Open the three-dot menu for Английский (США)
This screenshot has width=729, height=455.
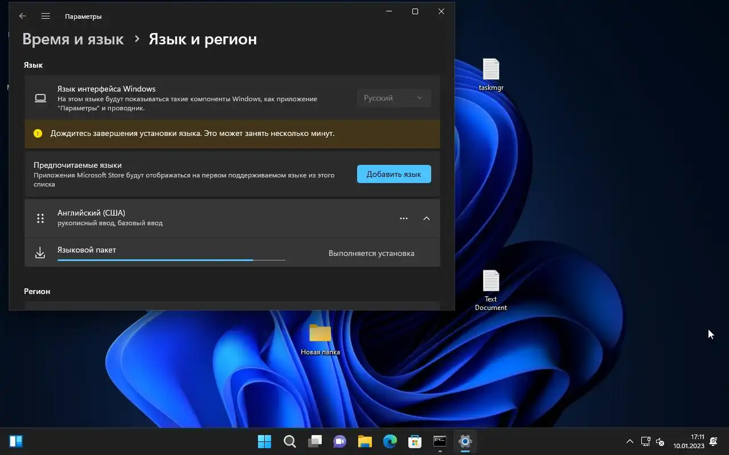tap(404, 218)
